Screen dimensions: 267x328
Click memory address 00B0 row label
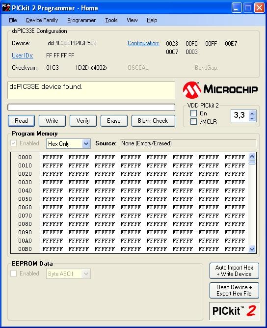tap(25, 249)
